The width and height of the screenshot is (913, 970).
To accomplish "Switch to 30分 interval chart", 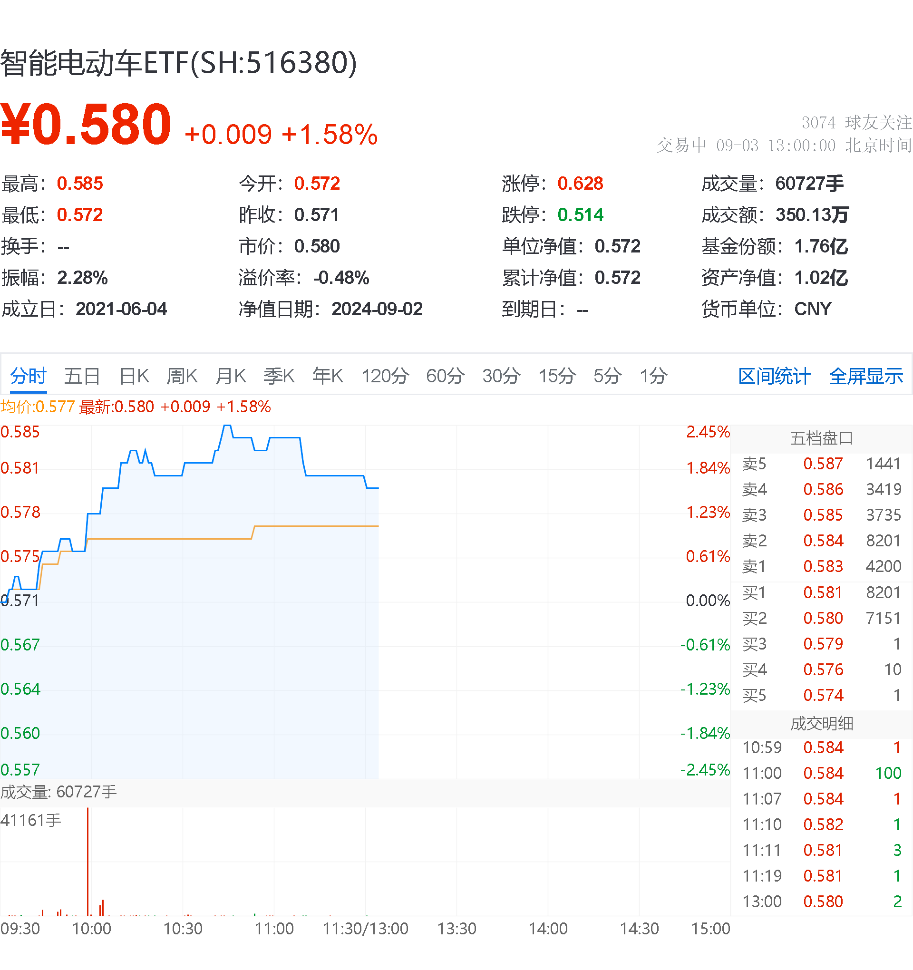I will pos(501,376).
